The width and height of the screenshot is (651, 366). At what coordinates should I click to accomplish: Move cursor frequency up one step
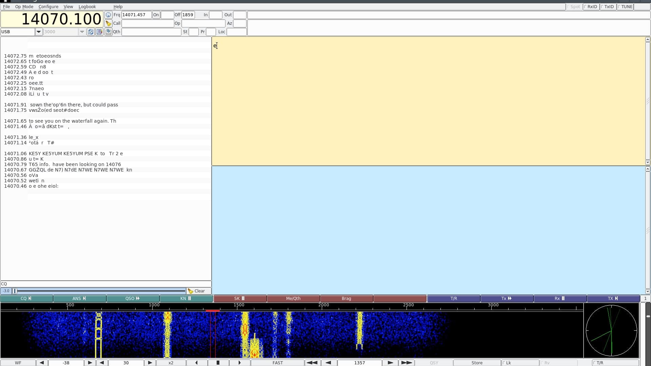click(390, 363)
